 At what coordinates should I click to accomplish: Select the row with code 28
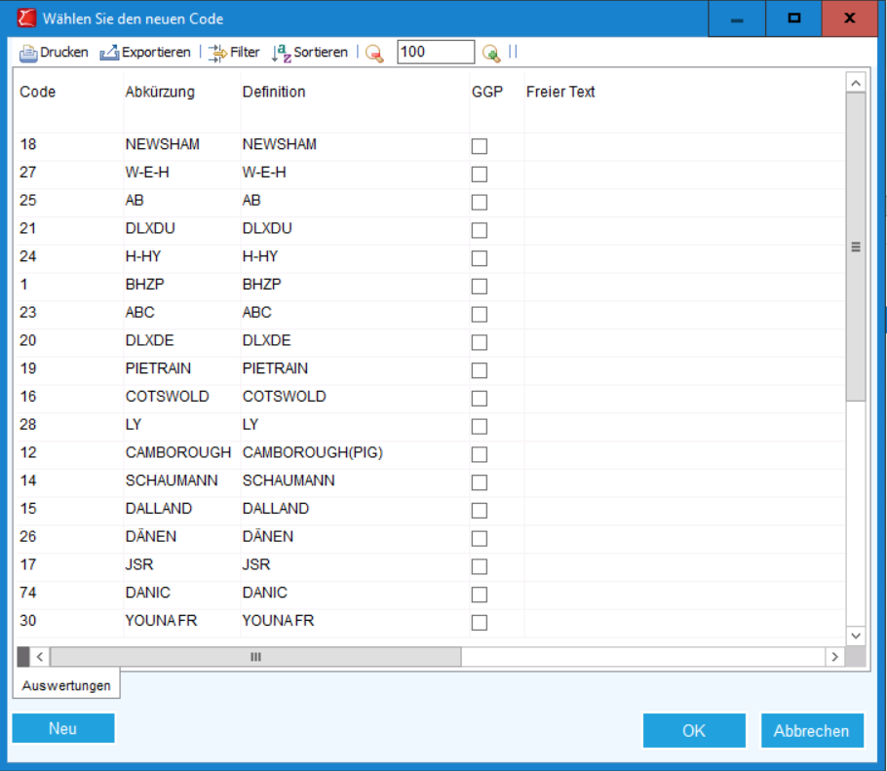click(x=430, y=425)
